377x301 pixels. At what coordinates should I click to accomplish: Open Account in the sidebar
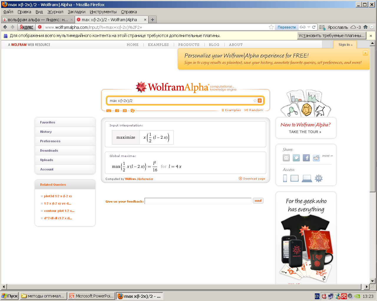[x=65, y=169]
